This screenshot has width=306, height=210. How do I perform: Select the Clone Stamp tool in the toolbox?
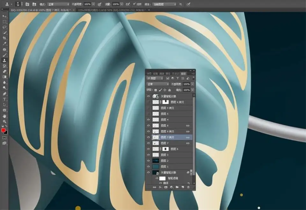pos(5,60)
